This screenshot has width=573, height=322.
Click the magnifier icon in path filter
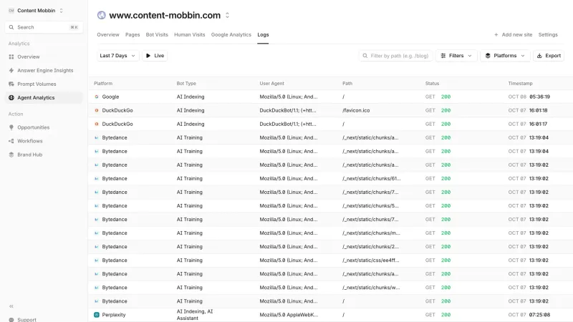(365, 56)
